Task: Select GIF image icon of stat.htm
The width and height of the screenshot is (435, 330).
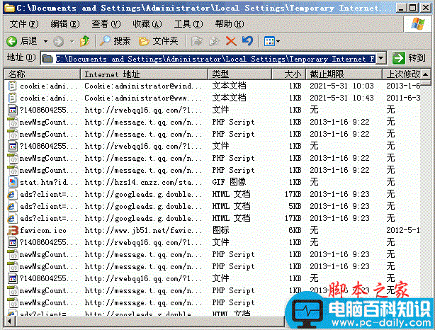Action: 13,182
